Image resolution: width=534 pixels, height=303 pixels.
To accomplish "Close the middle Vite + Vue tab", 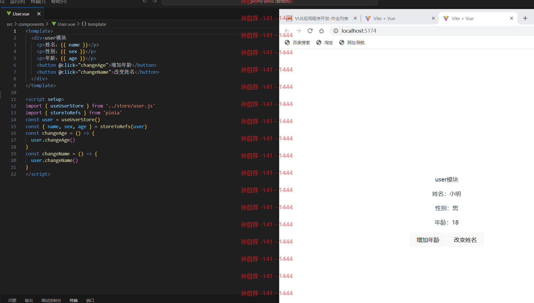I will pos(433,18).
